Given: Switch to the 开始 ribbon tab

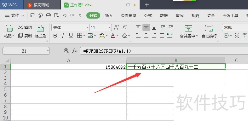Looking at the screenshot, I should click(x=93, y=15).
